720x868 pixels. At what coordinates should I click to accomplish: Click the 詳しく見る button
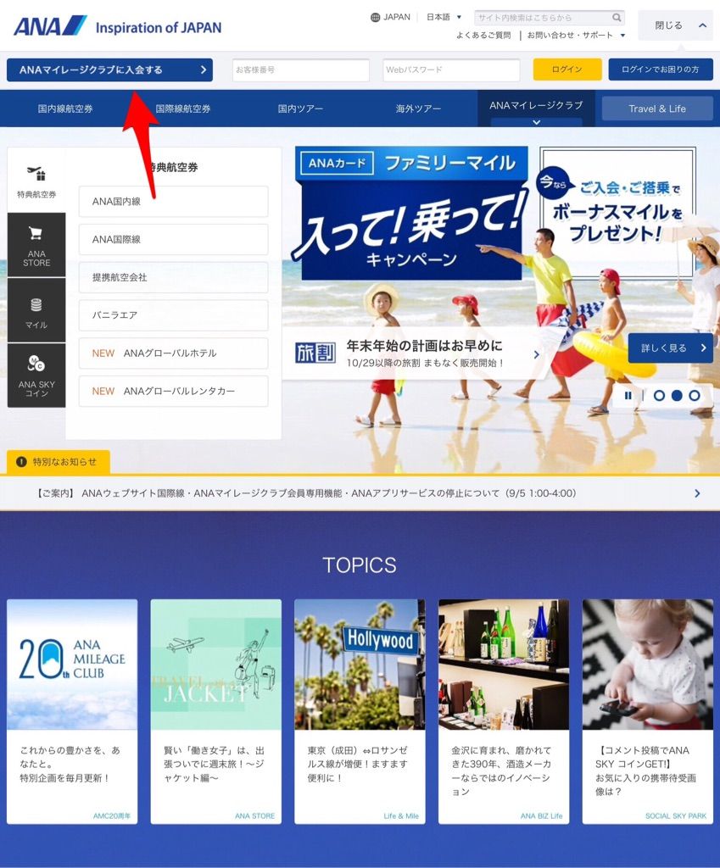[x=671, y=348]
